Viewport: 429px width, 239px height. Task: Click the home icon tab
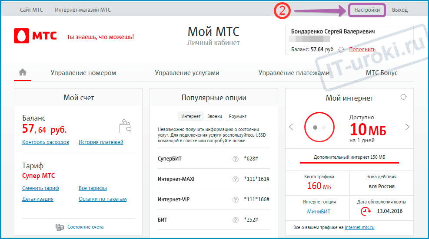[x=23, y=72]
